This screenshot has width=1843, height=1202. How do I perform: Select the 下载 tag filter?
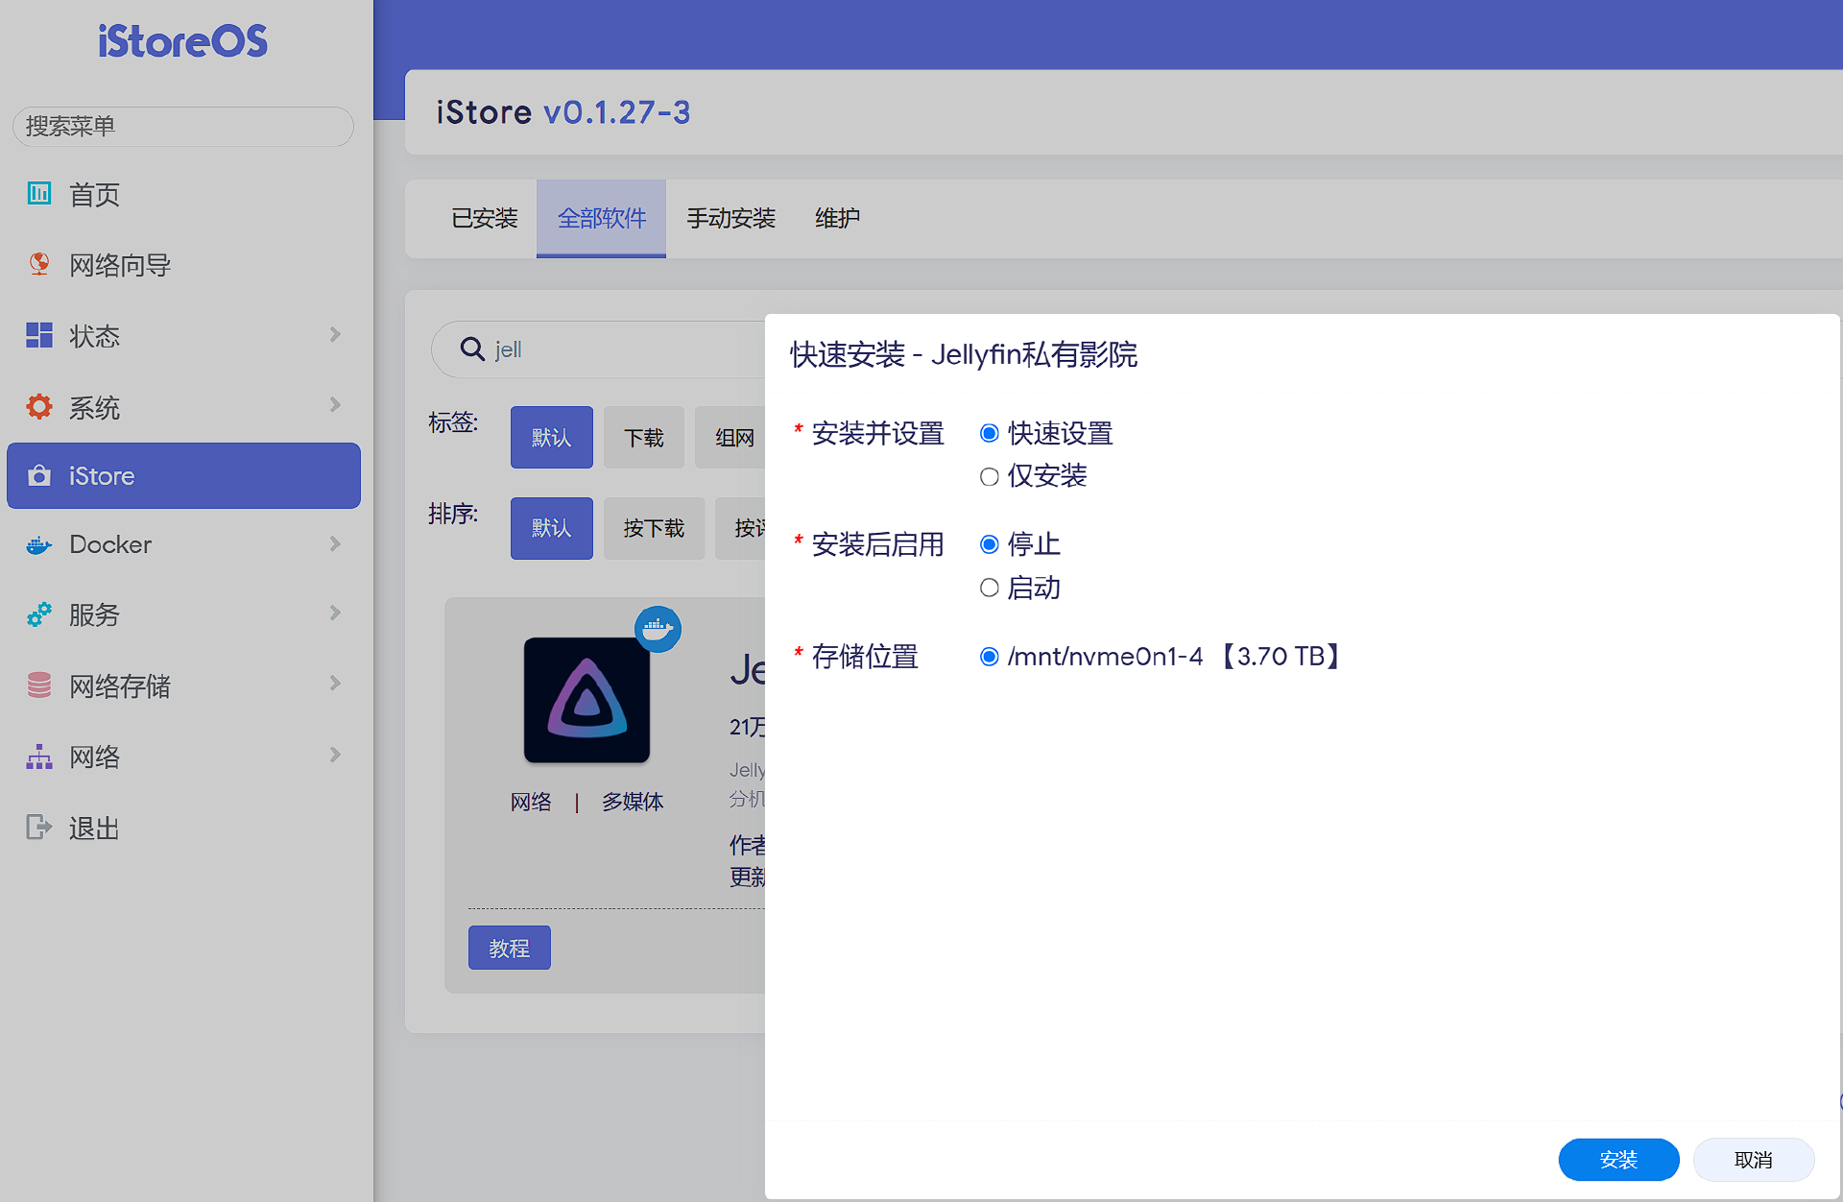click(x=643, y=438)
